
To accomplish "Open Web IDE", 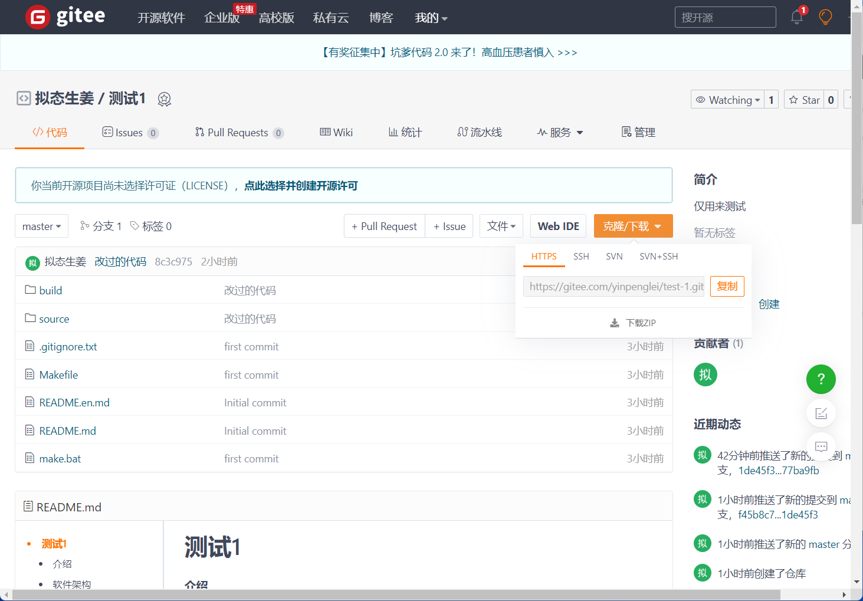I will click(x=558, y=226).
